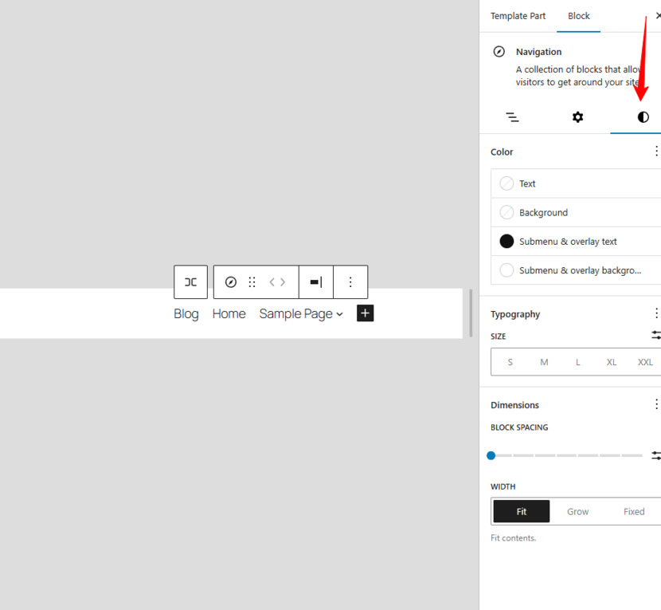
Task: Toggle custom block spacing control
Action: [x=656, y=455]
